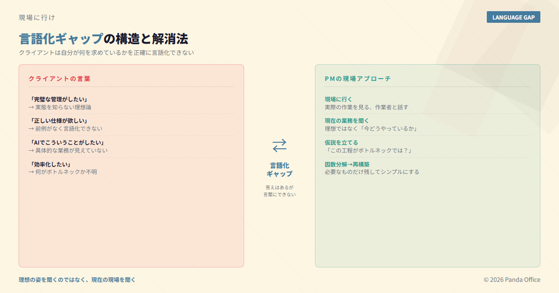559x293 pixels.
Task: Select the 「AIでこういうことがしたい」 item
Action: tap(66, 142)
